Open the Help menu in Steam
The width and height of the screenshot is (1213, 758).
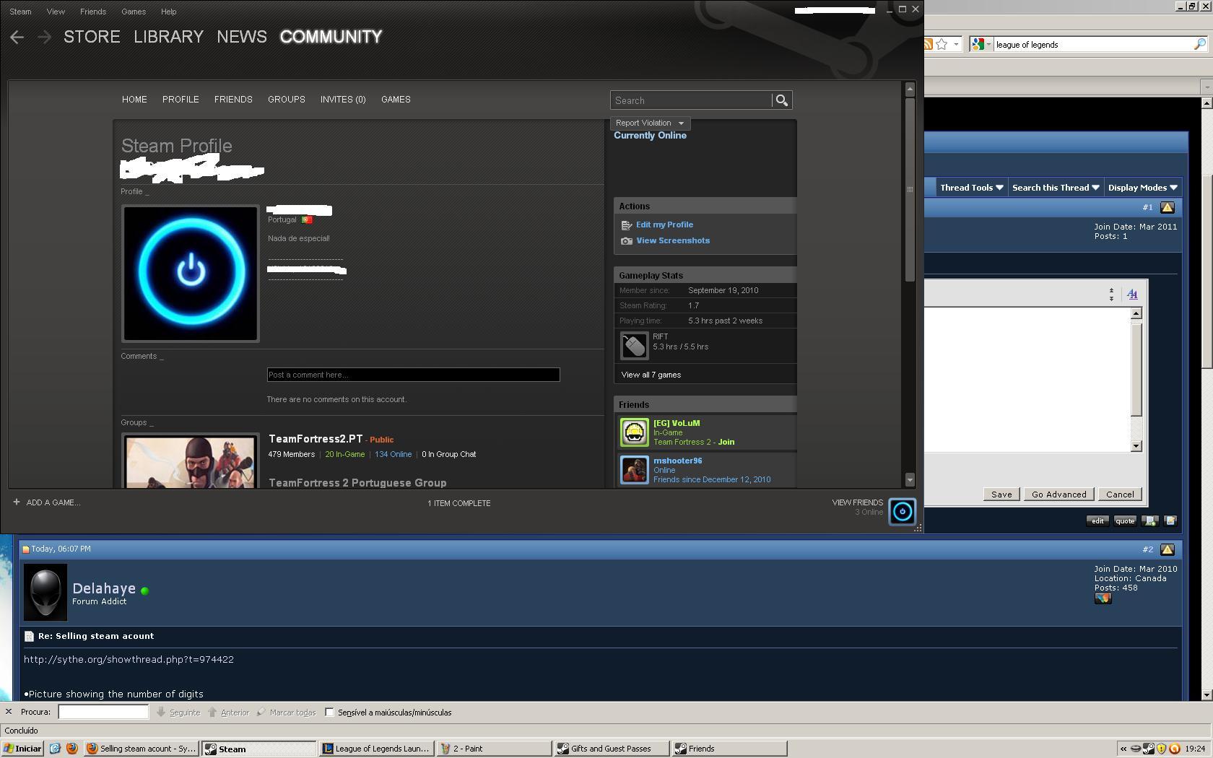[x=168, y=12]
